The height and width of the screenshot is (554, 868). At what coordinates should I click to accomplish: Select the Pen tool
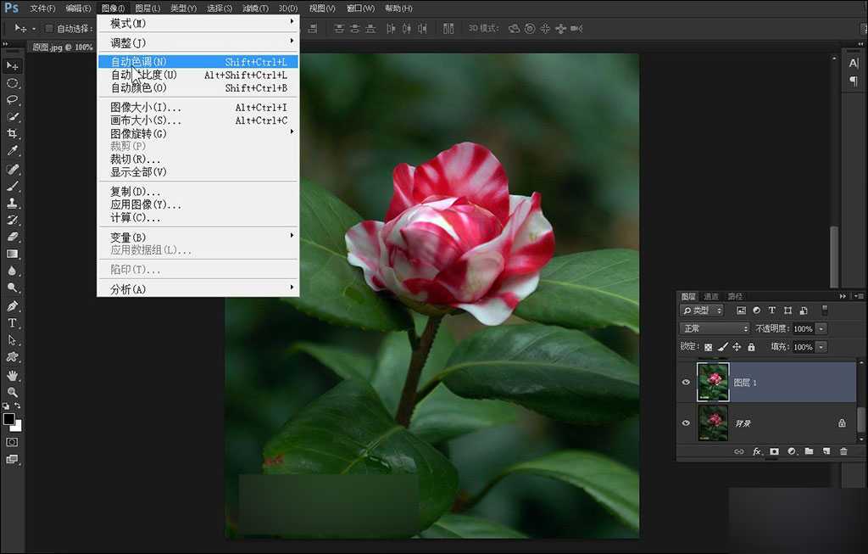13,306
